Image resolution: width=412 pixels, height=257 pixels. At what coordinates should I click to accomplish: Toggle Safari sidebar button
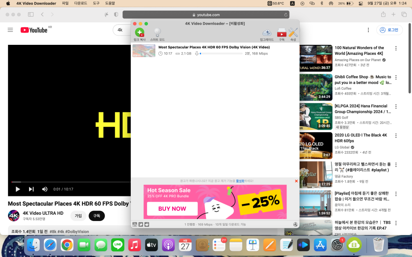[x=31, y=14]
